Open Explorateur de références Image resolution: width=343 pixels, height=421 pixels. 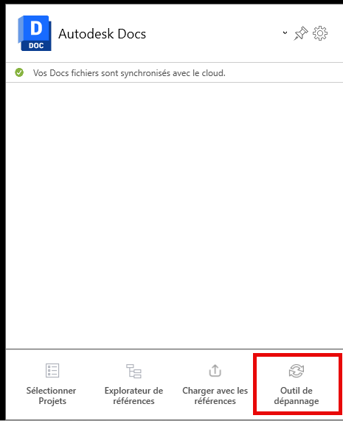click(134, 385)
